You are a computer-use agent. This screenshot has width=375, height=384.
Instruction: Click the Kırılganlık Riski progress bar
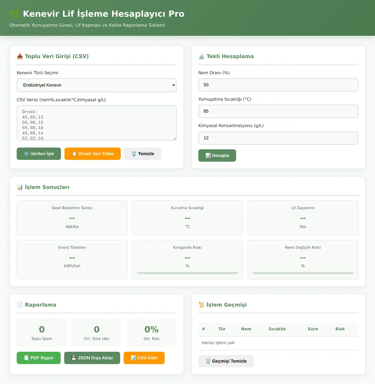(x=187, y=273)
